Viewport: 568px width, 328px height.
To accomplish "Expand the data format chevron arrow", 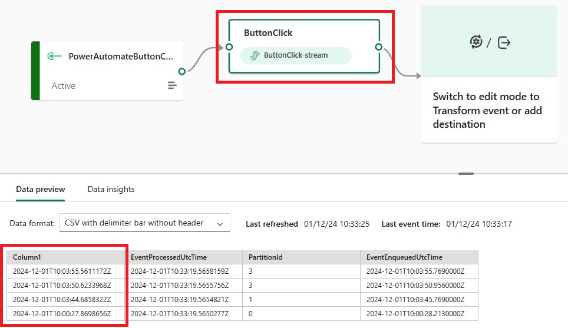I will 220,224.
